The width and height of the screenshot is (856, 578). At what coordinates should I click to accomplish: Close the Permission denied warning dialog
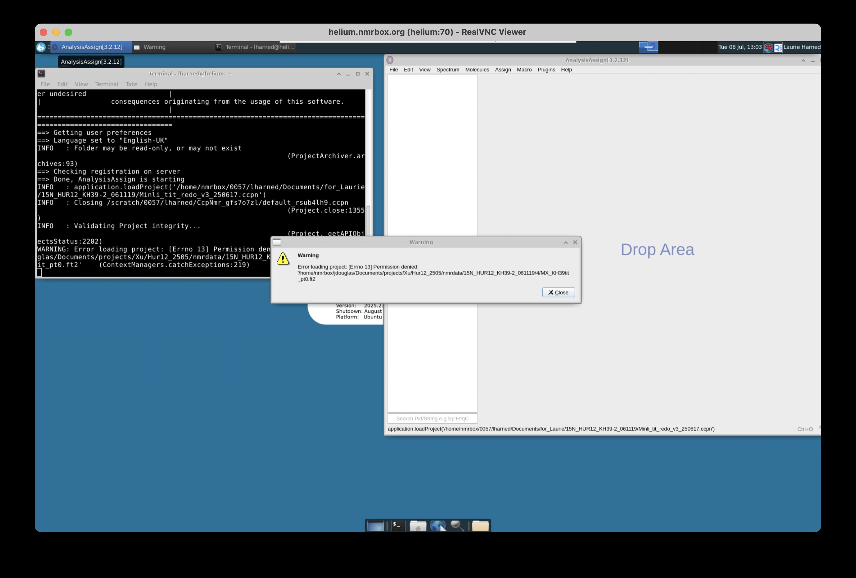[558, 292]
